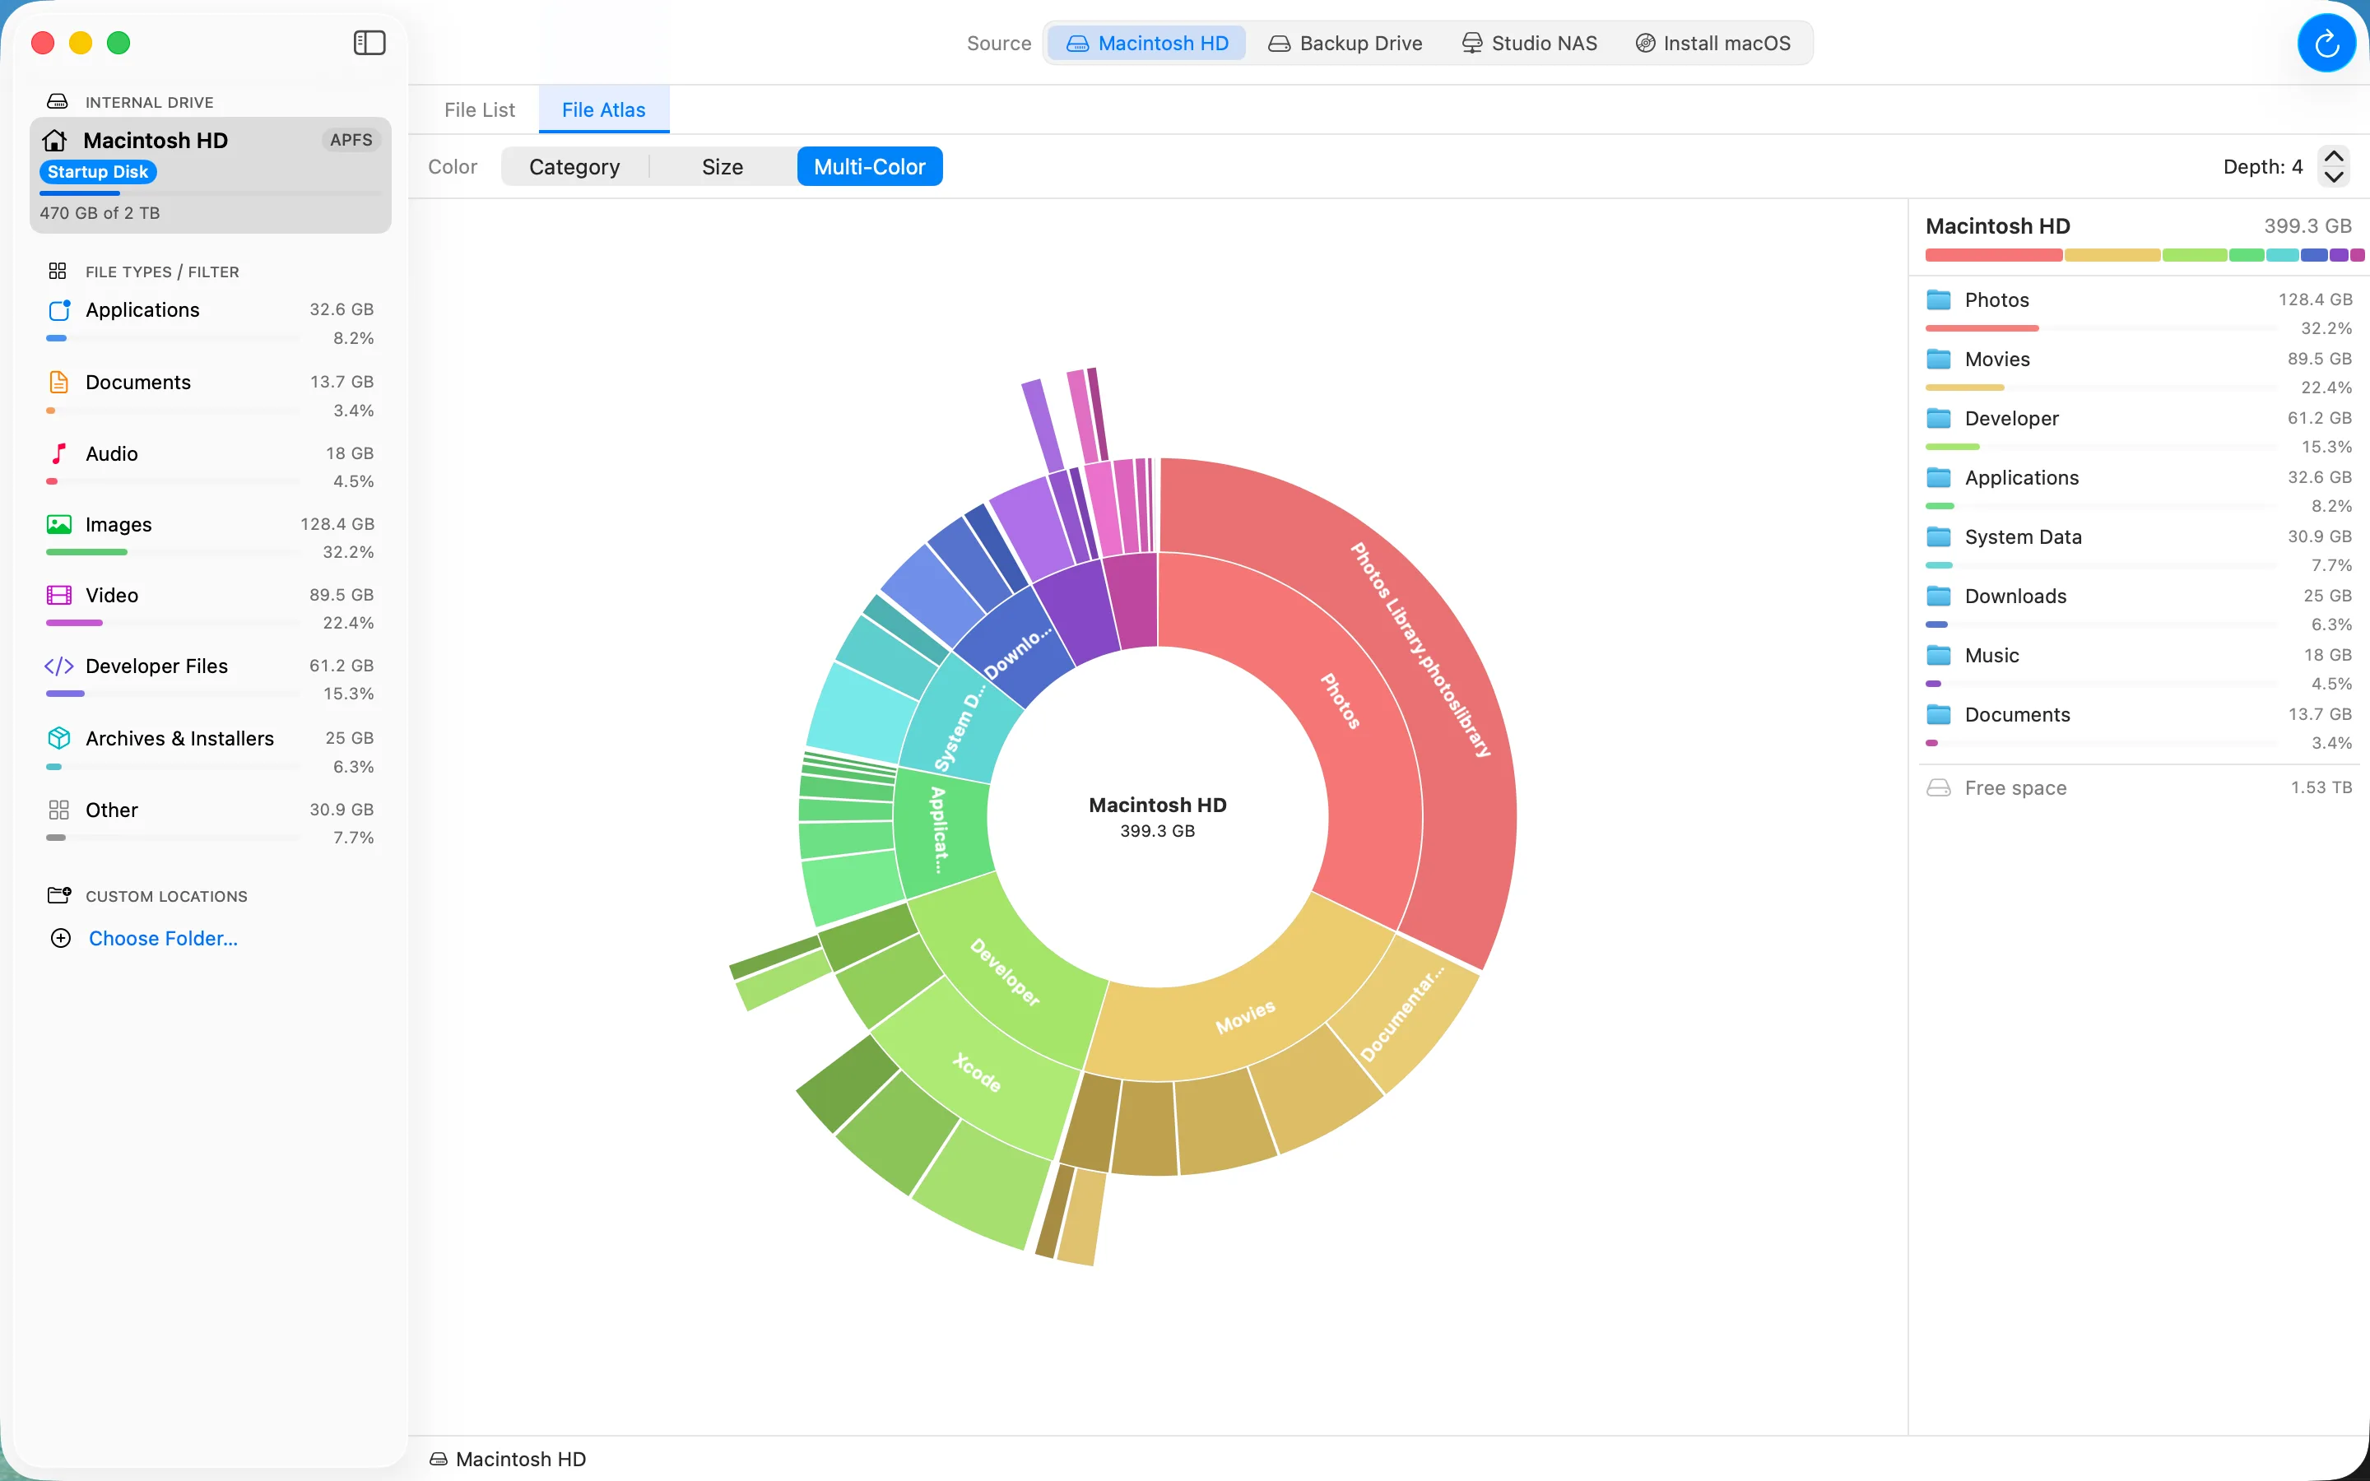Screen dimensions: 2370x1481
Task: Click the Other grid icon
Action: pos(58,810)
